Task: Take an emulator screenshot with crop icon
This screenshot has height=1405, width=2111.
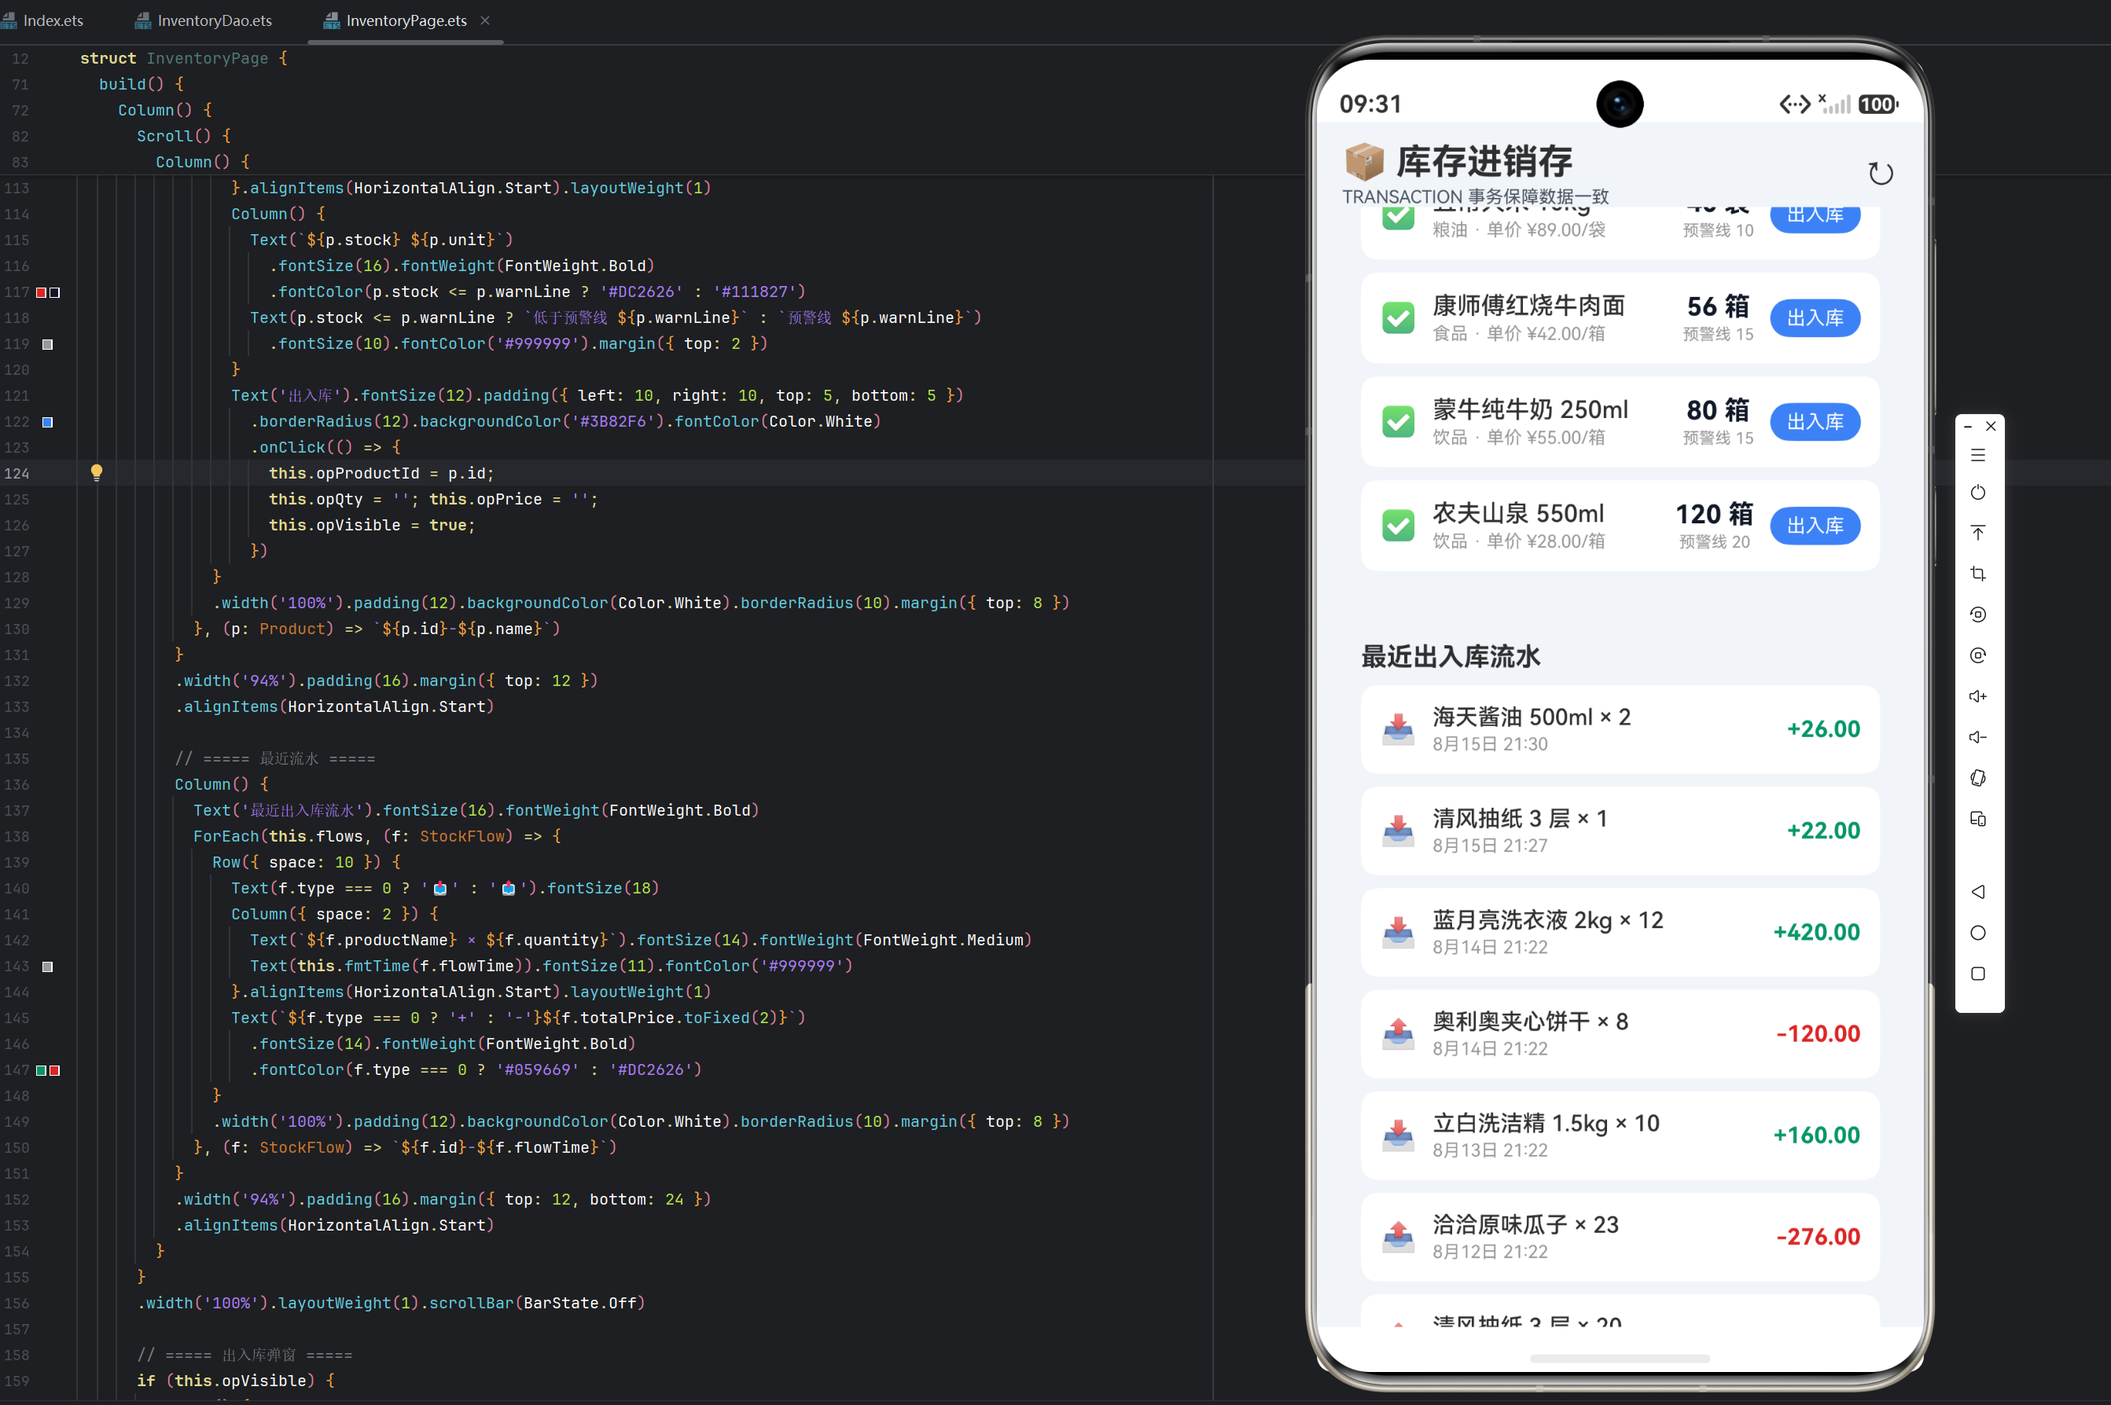Action: 1977,574
